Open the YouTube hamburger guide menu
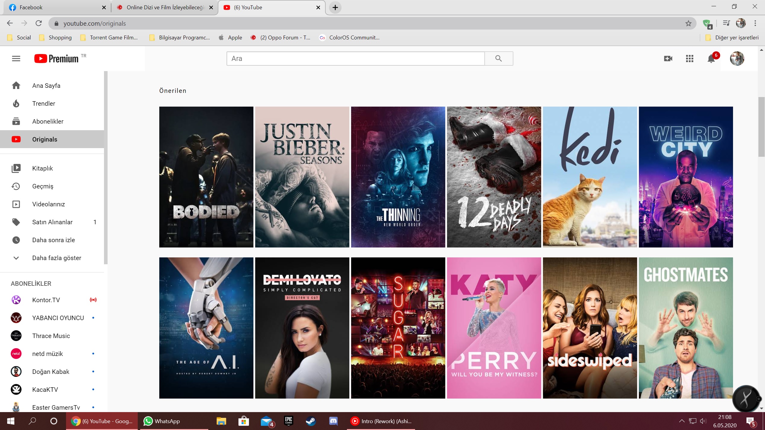 point(16,59)
